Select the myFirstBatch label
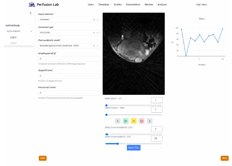Screen dimensions: 232x166 13,31
